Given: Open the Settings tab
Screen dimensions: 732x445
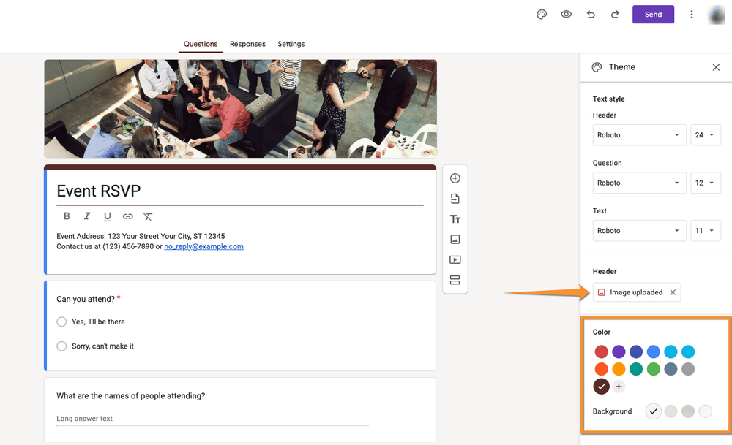Looking at the screenshot, I should (x=291, y=44).
